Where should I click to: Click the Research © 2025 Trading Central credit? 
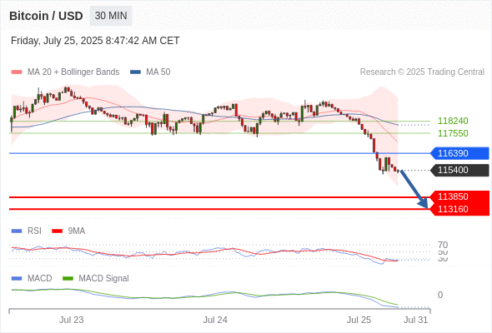(422, 72)
